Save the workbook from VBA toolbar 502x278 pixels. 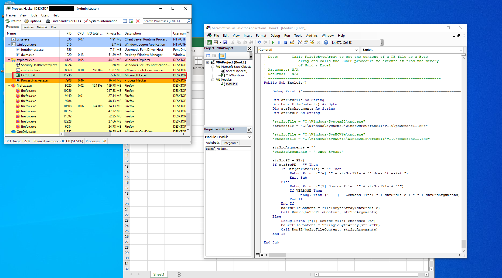[225, 42]
